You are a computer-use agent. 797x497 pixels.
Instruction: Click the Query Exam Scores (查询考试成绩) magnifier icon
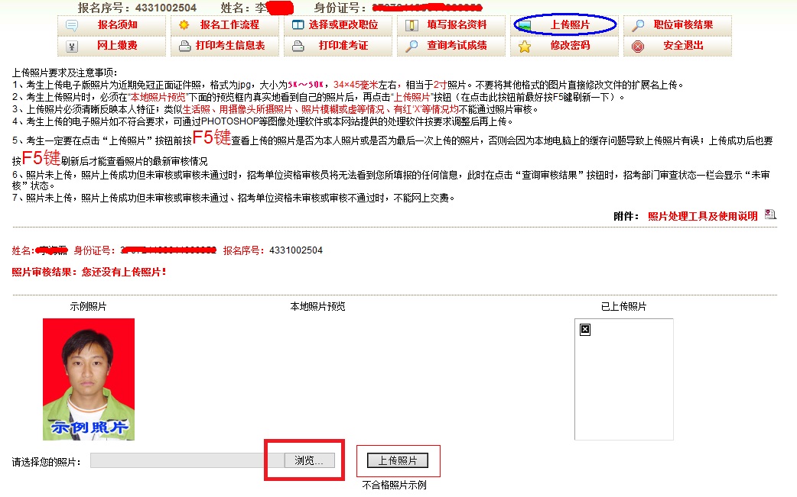point(411,47)
